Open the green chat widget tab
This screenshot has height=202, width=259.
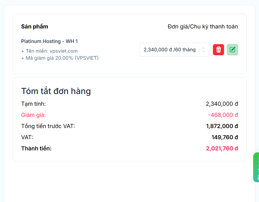(256, 167)
